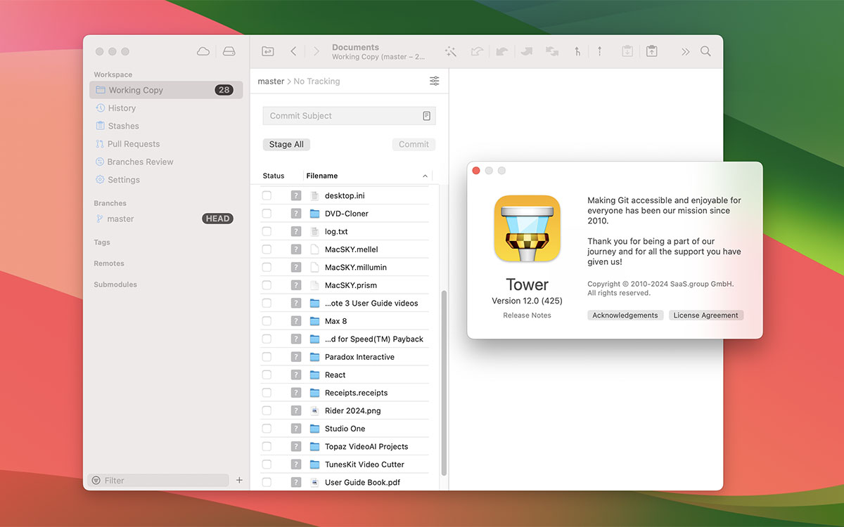This screenshot has width=844, height=527.
Task: Close the About Tower window
Action: tap(476, 171)
